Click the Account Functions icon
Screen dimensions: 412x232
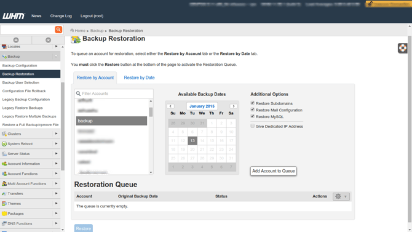click(x=4, y=174)
